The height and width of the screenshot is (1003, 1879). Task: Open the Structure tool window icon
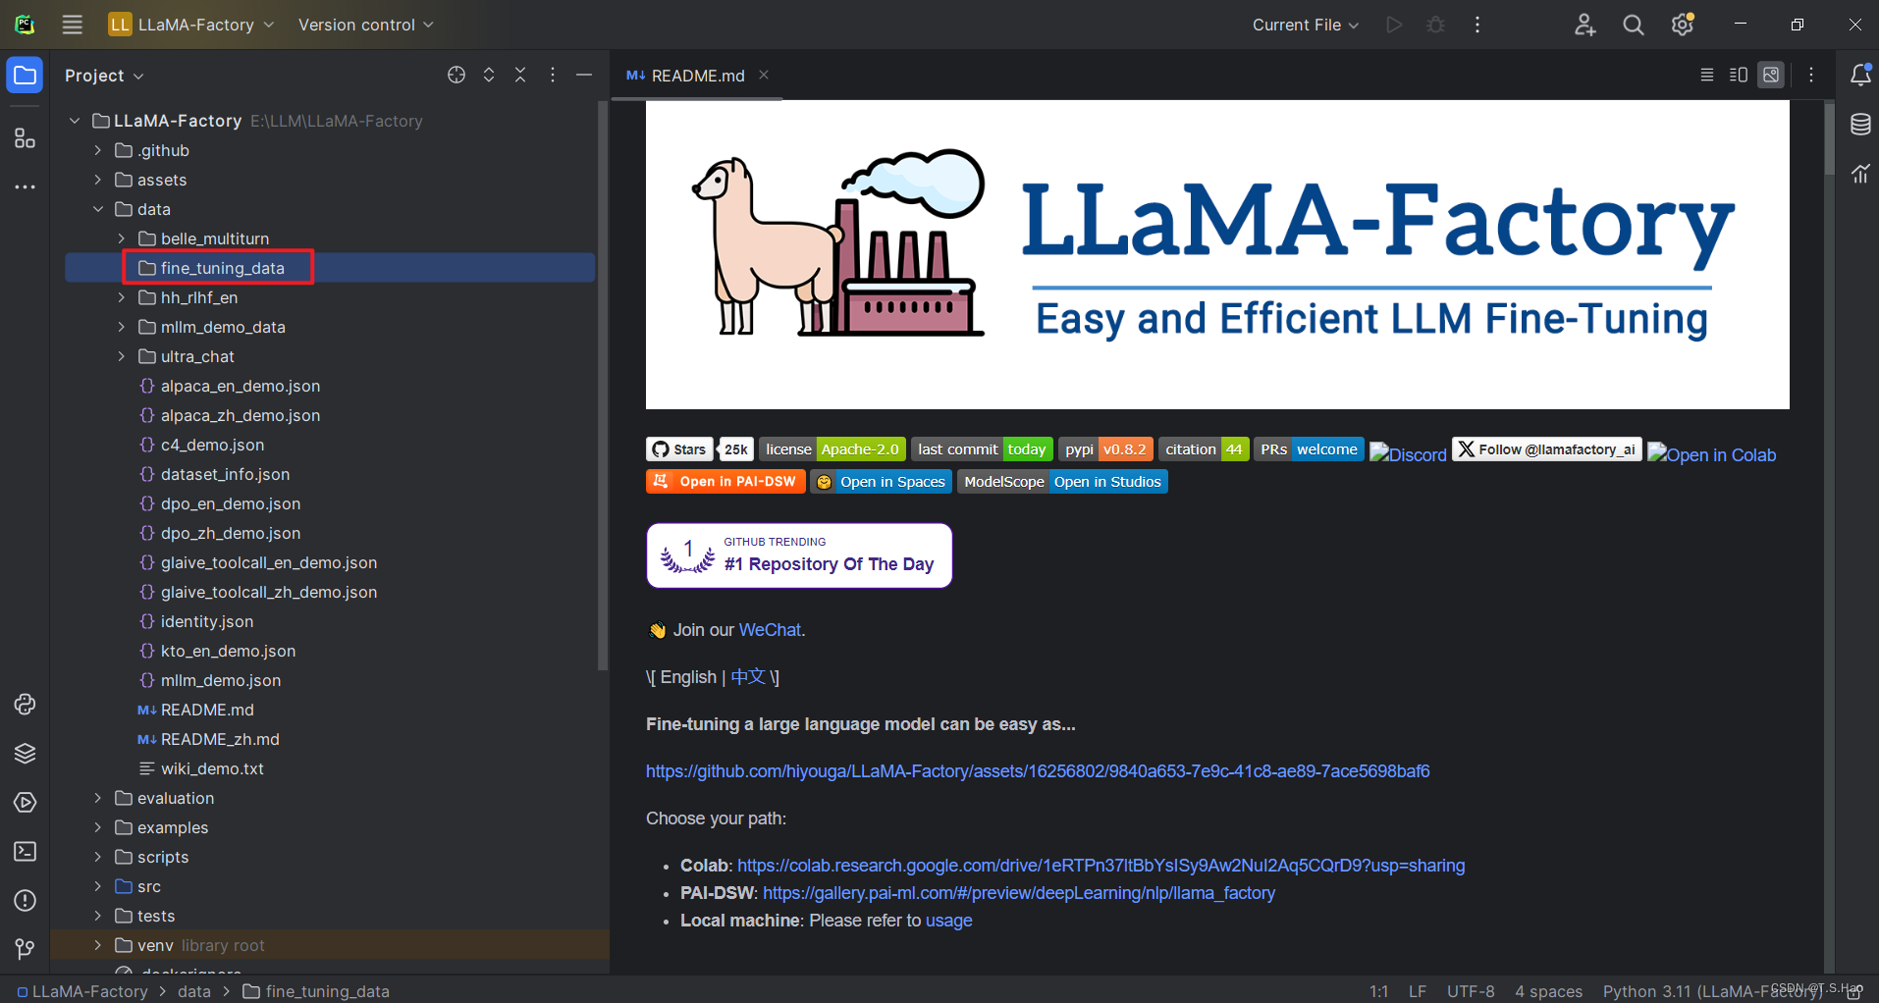pos(26,138)
